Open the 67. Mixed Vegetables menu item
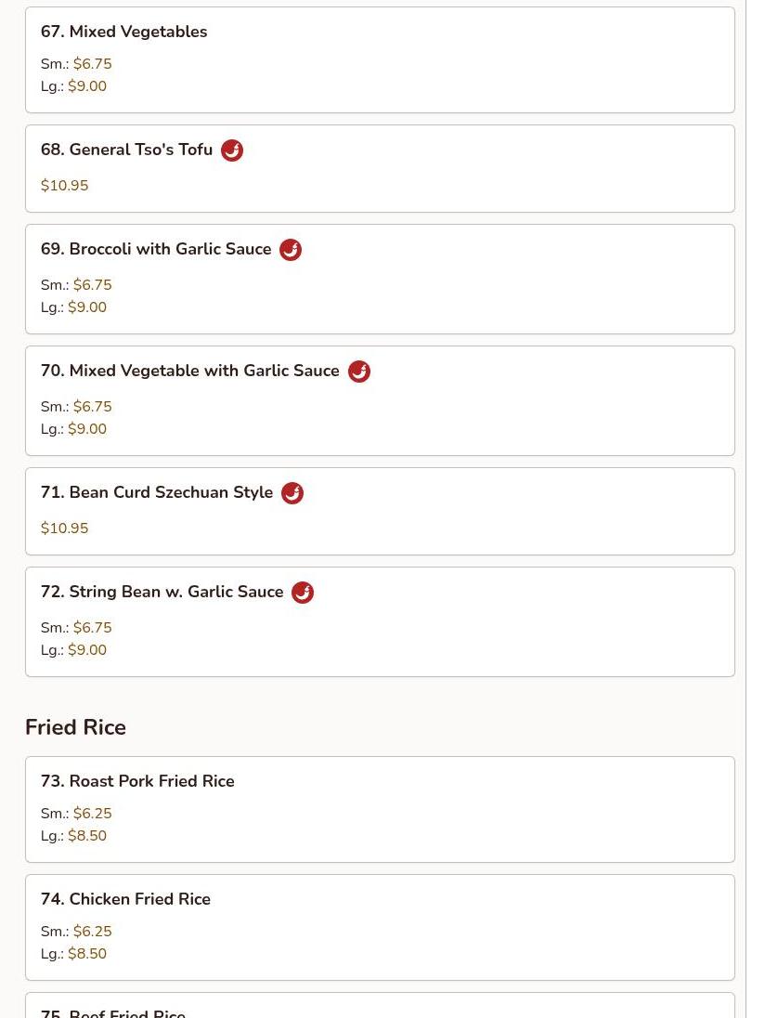Image resolution: width=765 pixels, height=1018 pixels. pyautogui.click(x=123, y=32)
